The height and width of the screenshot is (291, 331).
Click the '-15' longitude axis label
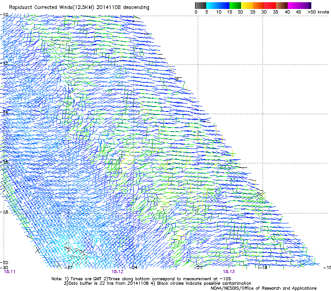click(327, 268)
